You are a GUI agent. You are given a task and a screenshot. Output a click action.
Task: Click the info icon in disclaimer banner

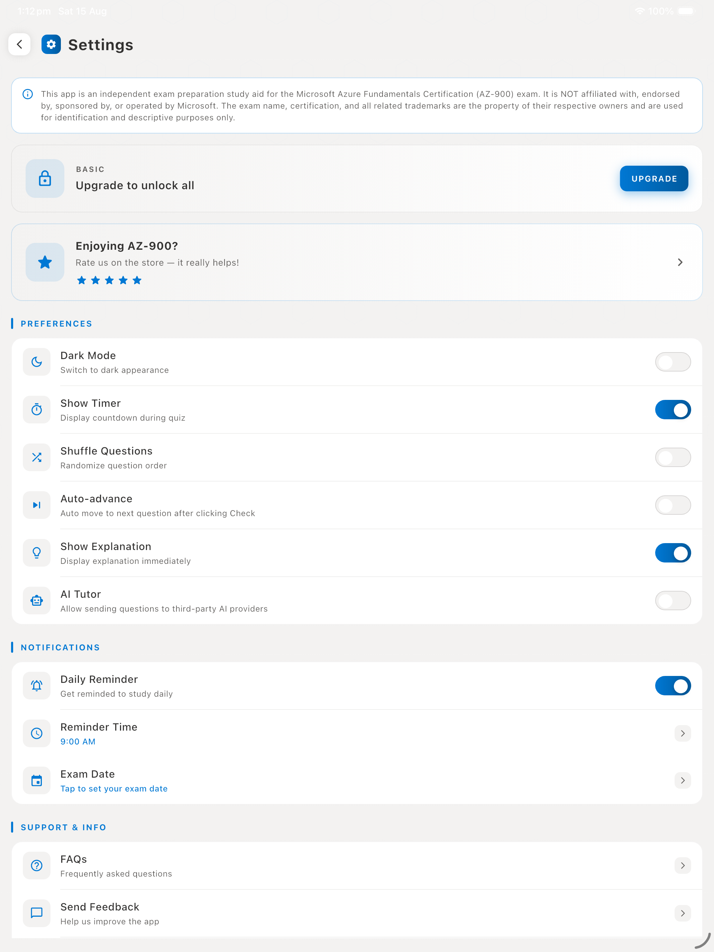tap(28, 94)
